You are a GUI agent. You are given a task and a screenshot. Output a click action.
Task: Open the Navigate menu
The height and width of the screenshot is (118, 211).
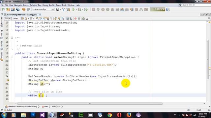pos(18,5)
